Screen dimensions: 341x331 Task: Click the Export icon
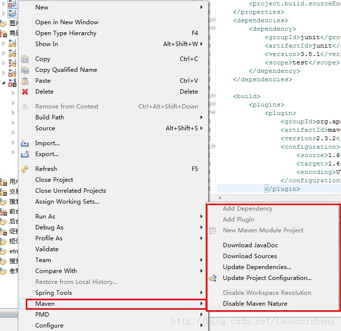25,154
